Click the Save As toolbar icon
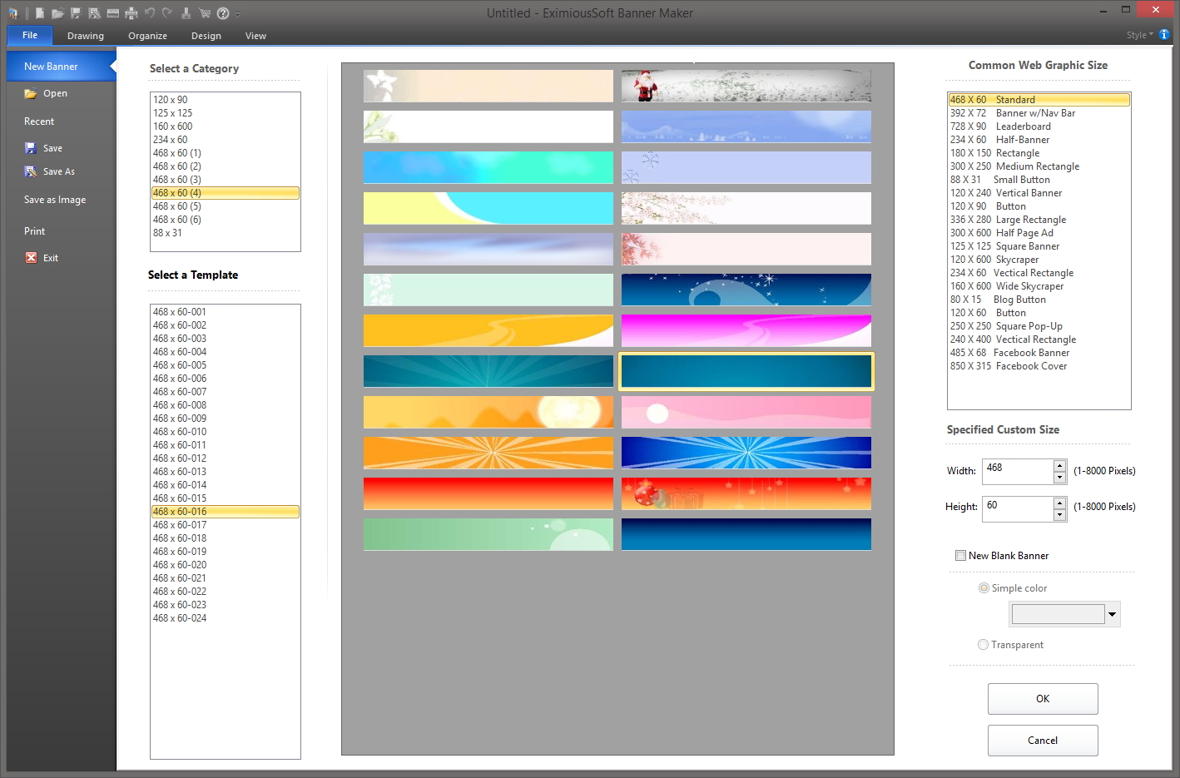This screenshot has width=1180, height=778. pos(94,12)
